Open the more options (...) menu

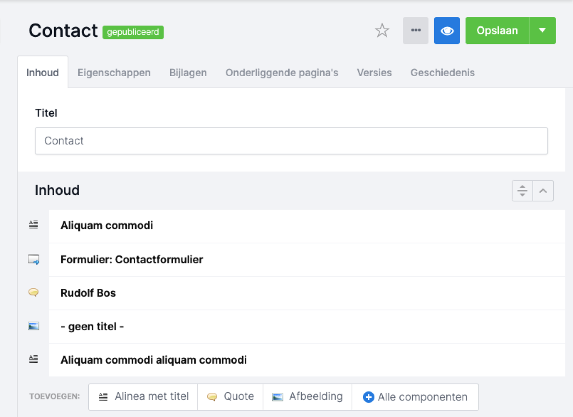pyautogui.click(x=415, y=30)
